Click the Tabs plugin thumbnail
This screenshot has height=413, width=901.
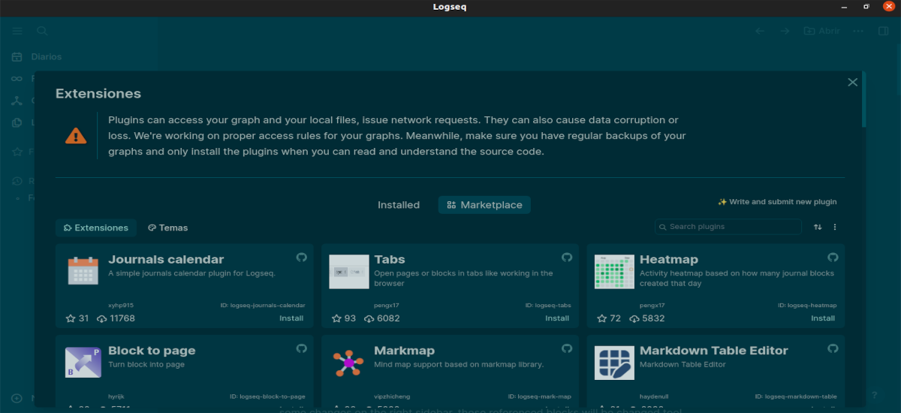point(349,271)
